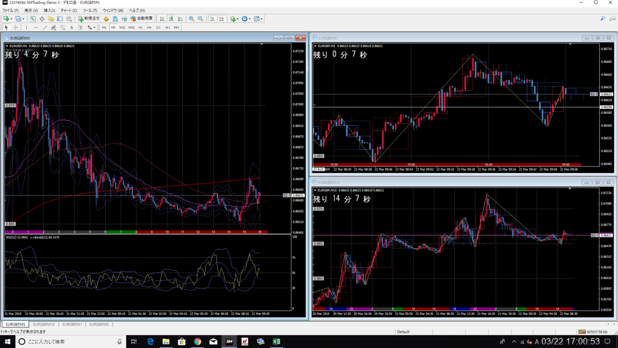
Task: Toggle the Navigator panel
Action: [50, 19]
